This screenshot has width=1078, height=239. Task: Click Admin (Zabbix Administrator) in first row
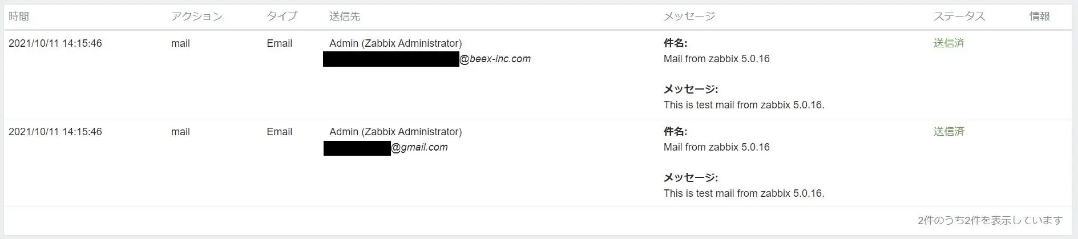point(395,43)
